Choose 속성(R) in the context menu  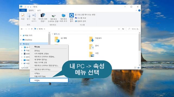tap(49, 80)
